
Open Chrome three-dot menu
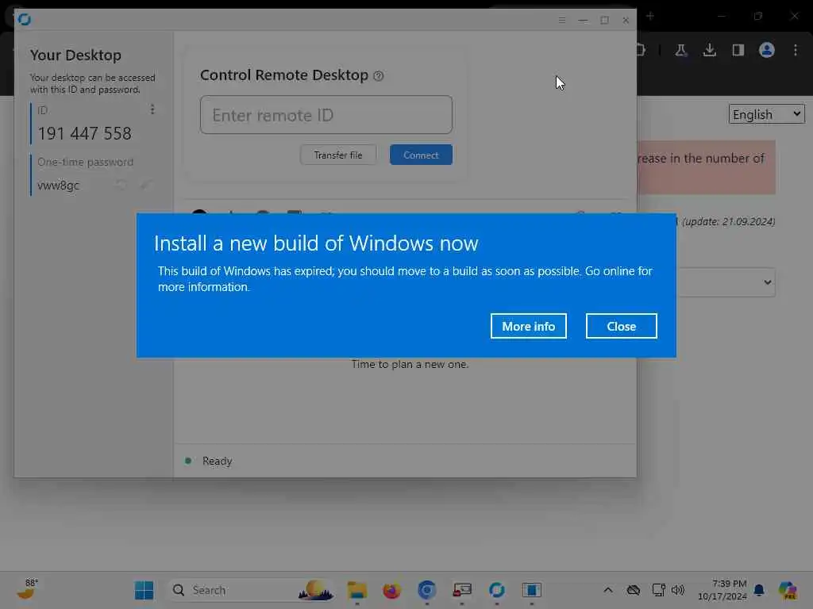[796, 50]
